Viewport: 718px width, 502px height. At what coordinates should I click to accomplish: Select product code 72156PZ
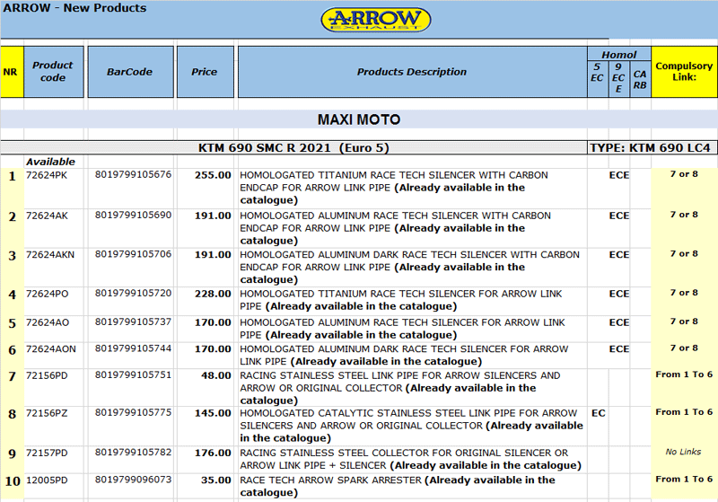(47, 414)
